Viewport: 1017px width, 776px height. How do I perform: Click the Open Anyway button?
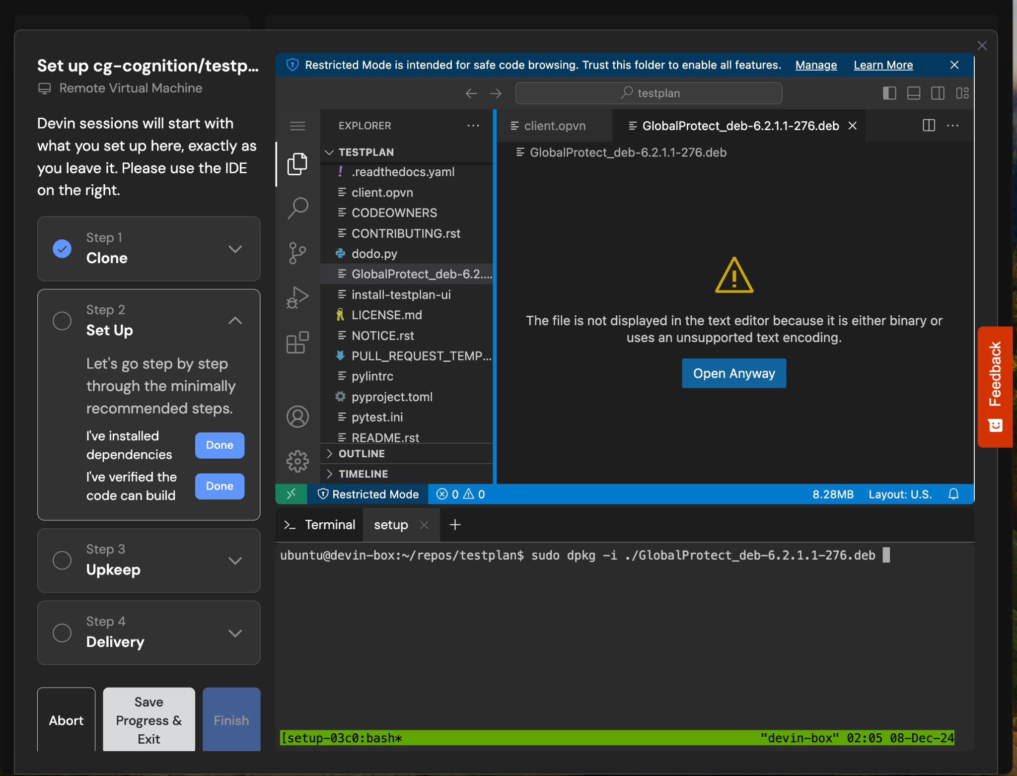click(x=733, y=373)
